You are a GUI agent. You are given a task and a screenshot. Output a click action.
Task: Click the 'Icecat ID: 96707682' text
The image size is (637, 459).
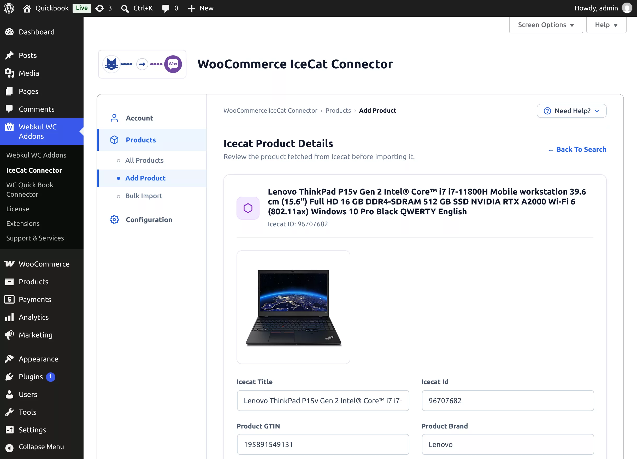[298, 224]
